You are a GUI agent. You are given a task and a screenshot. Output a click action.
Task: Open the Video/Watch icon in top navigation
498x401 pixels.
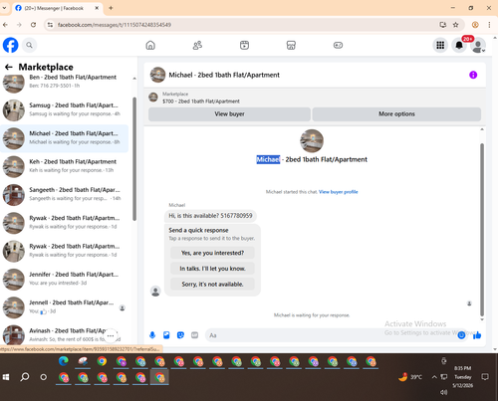click(244, 45)
